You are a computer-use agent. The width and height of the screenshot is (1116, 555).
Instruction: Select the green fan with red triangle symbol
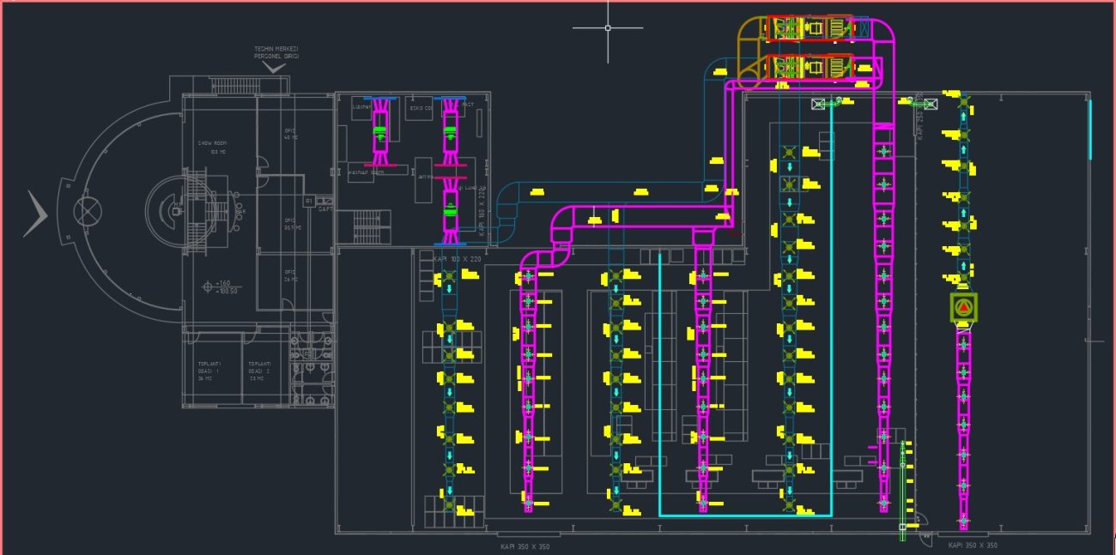963,306
